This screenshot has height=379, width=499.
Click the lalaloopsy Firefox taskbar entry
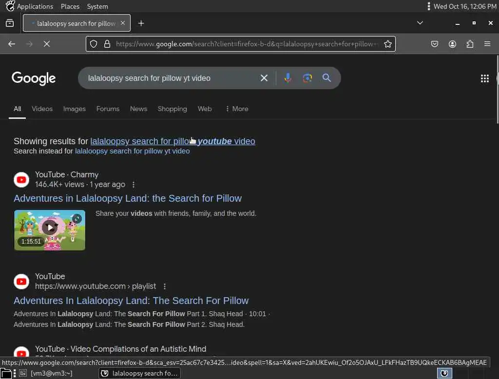point(139,373)
